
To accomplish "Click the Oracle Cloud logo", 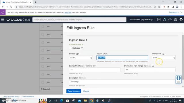I will click(x=18, y=20).
